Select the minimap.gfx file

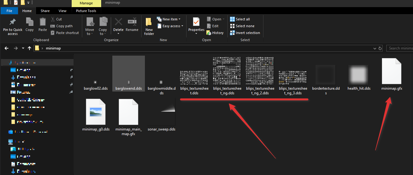pyautogui.click(x=392, y=75)
